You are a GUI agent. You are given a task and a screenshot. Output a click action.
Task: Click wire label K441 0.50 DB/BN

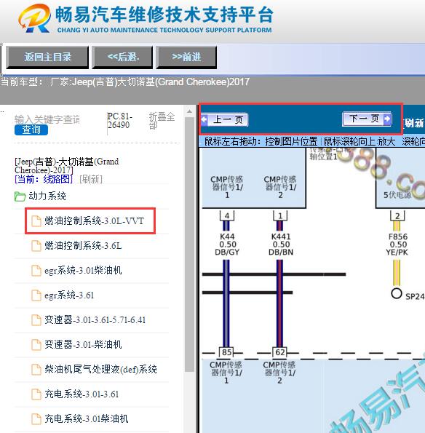tap(281, 245)
